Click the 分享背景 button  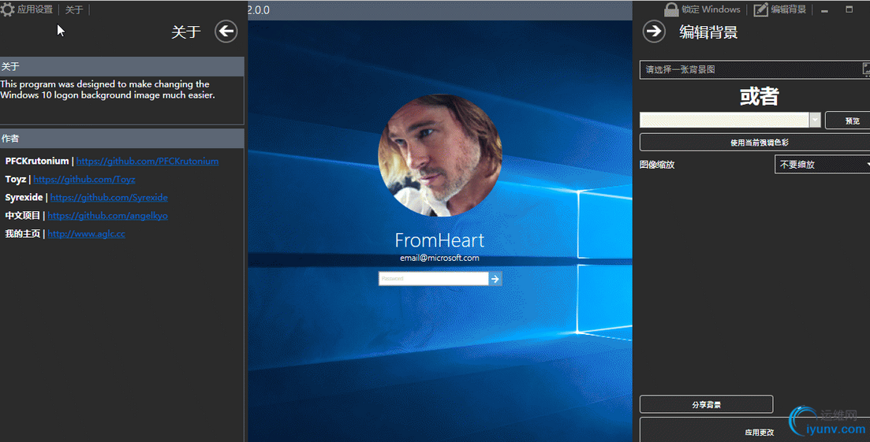pos(706,404)
